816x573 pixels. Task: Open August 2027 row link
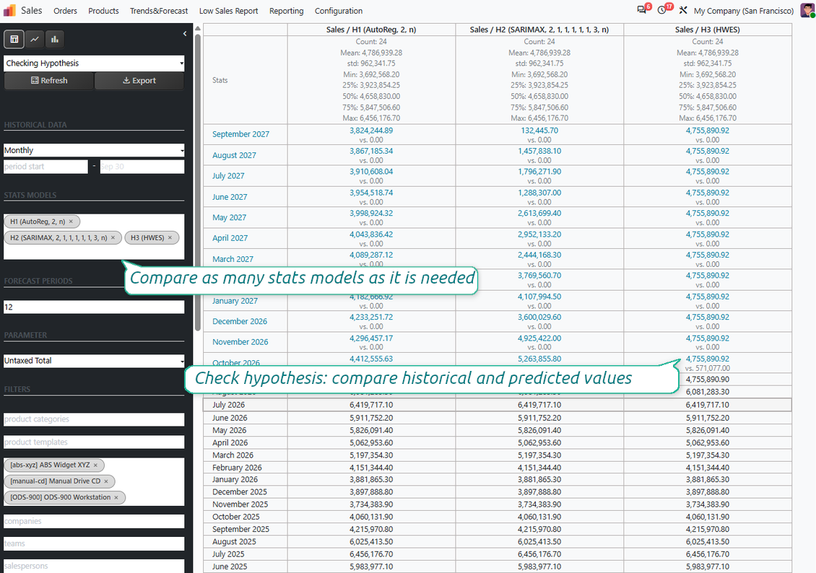(234, 155)
